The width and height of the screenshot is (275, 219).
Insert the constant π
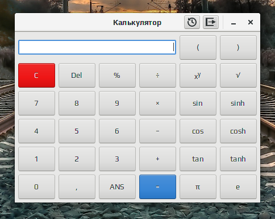pos(198,187)
